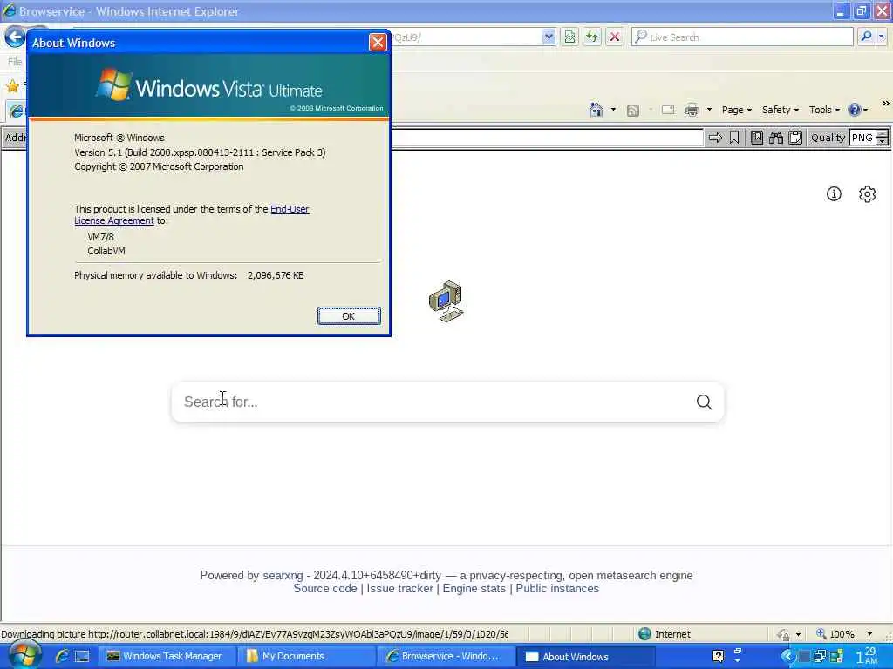Click the Browservice address input field
The width and height of the screenshot is (893, 669).
point(547,138)
